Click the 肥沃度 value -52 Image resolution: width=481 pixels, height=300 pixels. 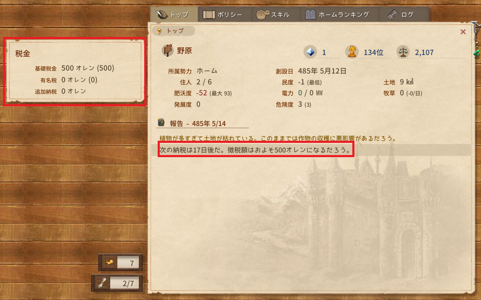(x=201, y=93)
